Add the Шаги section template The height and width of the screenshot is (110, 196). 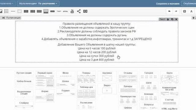tap(149, 86)
